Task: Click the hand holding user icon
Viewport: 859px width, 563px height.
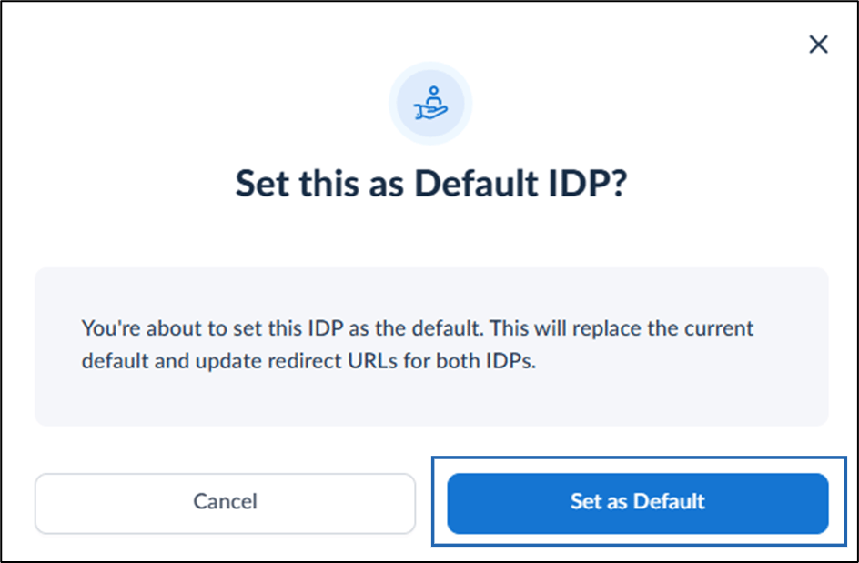Action: point(430,103)
